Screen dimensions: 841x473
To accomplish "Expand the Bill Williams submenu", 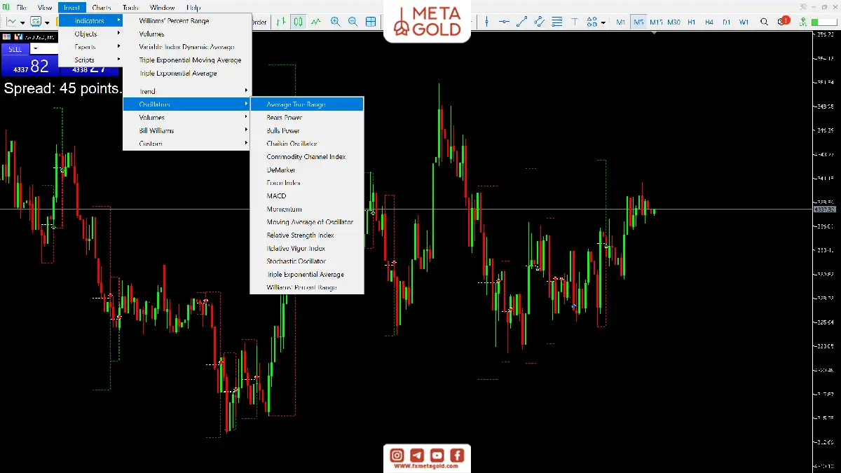I will tap(187, 130).
